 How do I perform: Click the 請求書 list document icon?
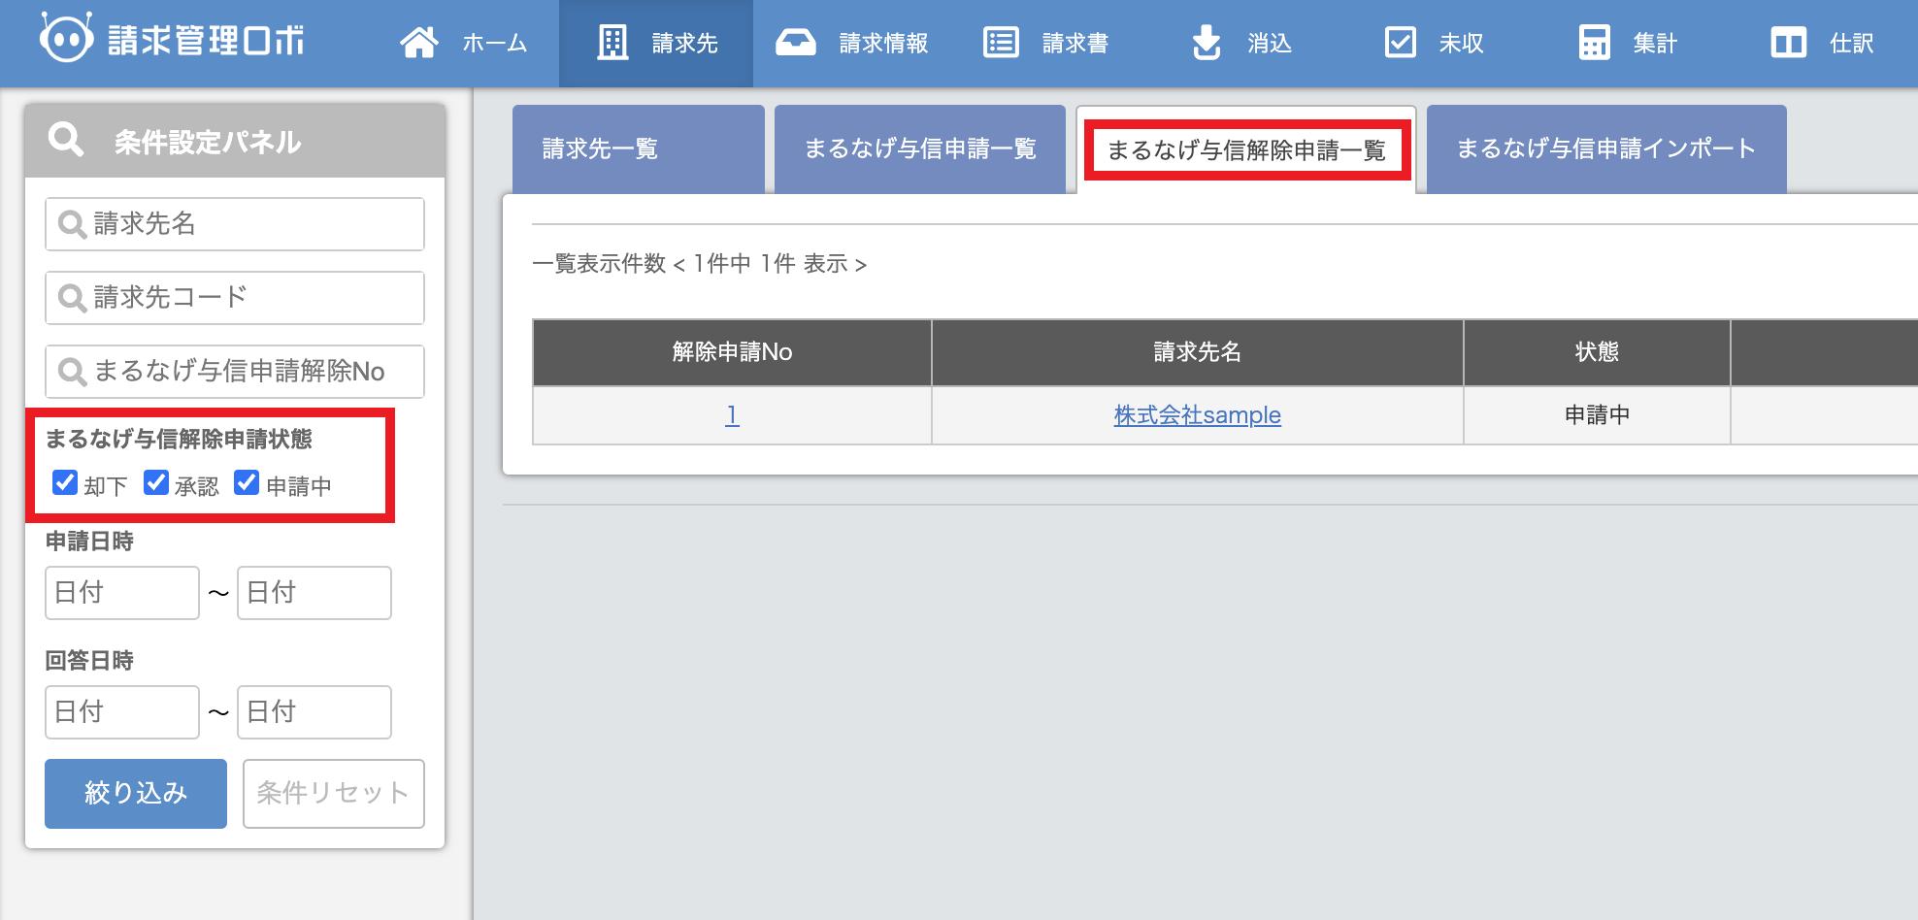(1001, 43)
